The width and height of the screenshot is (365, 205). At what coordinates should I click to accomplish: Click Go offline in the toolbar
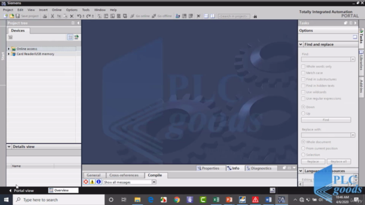pyautogui.click(x=162, y=16)
